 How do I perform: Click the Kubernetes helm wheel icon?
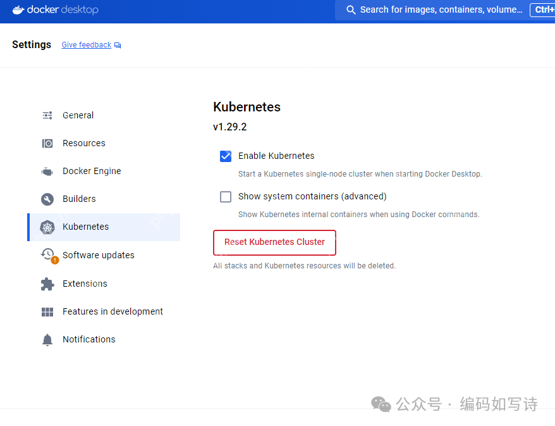[47, 227]
